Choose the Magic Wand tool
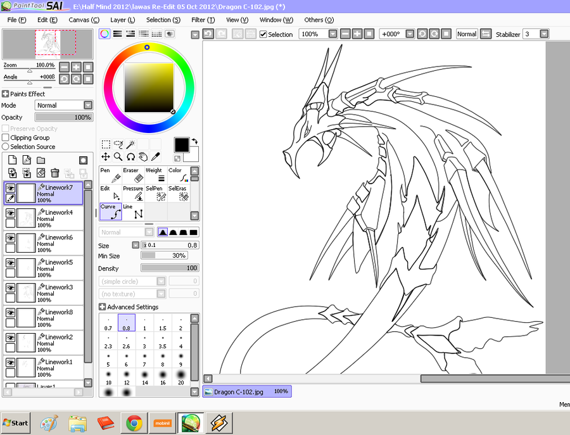 coord(130,144)
